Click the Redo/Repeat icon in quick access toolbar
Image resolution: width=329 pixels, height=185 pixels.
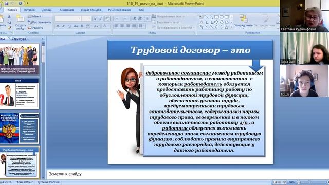[21, 4]
